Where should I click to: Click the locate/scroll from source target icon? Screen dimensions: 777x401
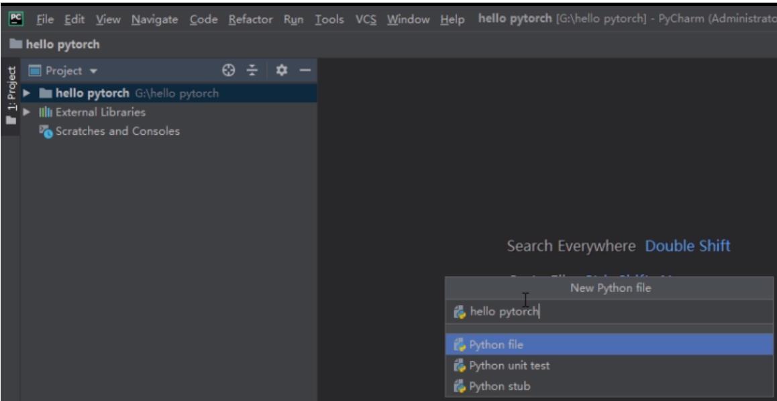[228, 71]
